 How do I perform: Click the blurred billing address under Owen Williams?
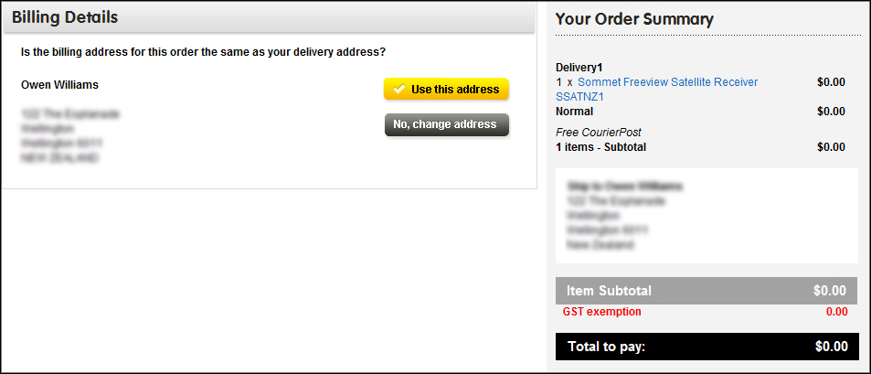pos(69,136)
